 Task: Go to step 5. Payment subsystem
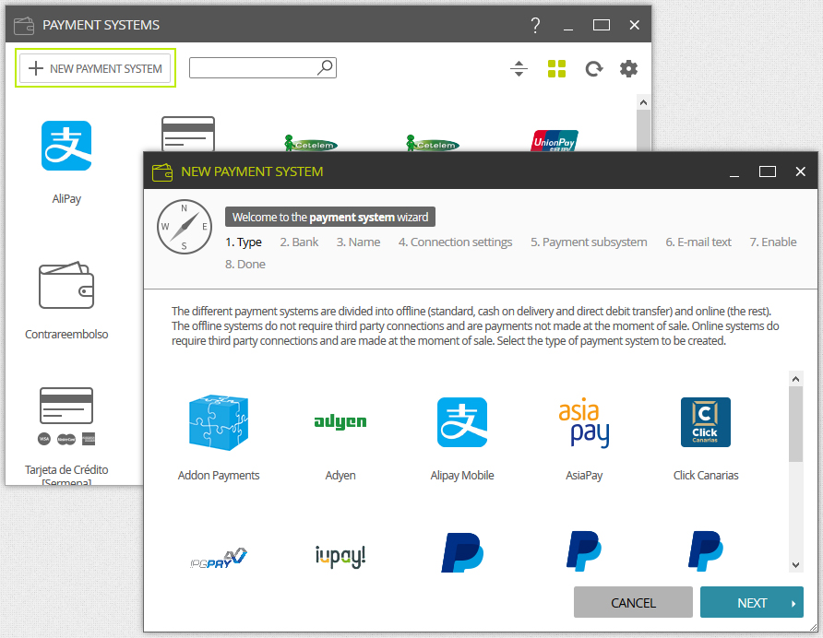589,242
